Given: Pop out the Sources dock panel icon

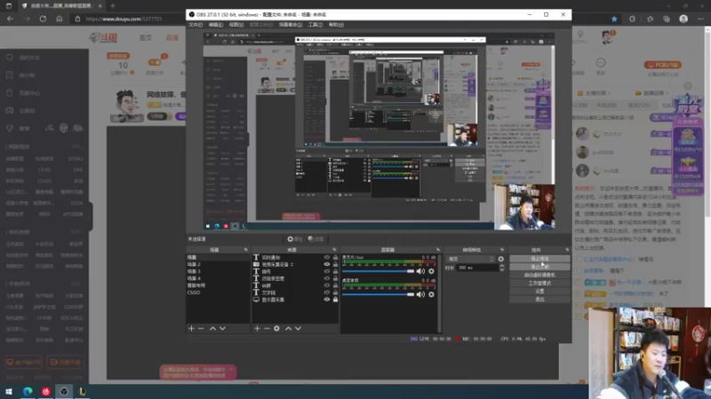Looking at the screenshot, I should tap(334, 250).
